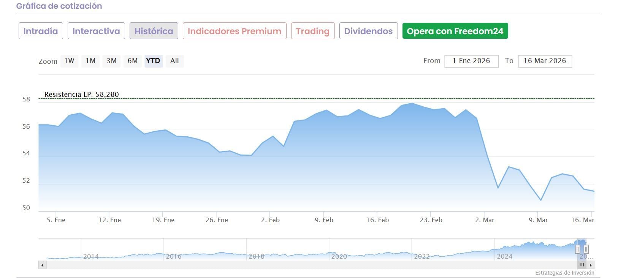Click the navigator scrollbar left arrow
Viewport: 618px width, 278px height.
click(x=42, y=265)
